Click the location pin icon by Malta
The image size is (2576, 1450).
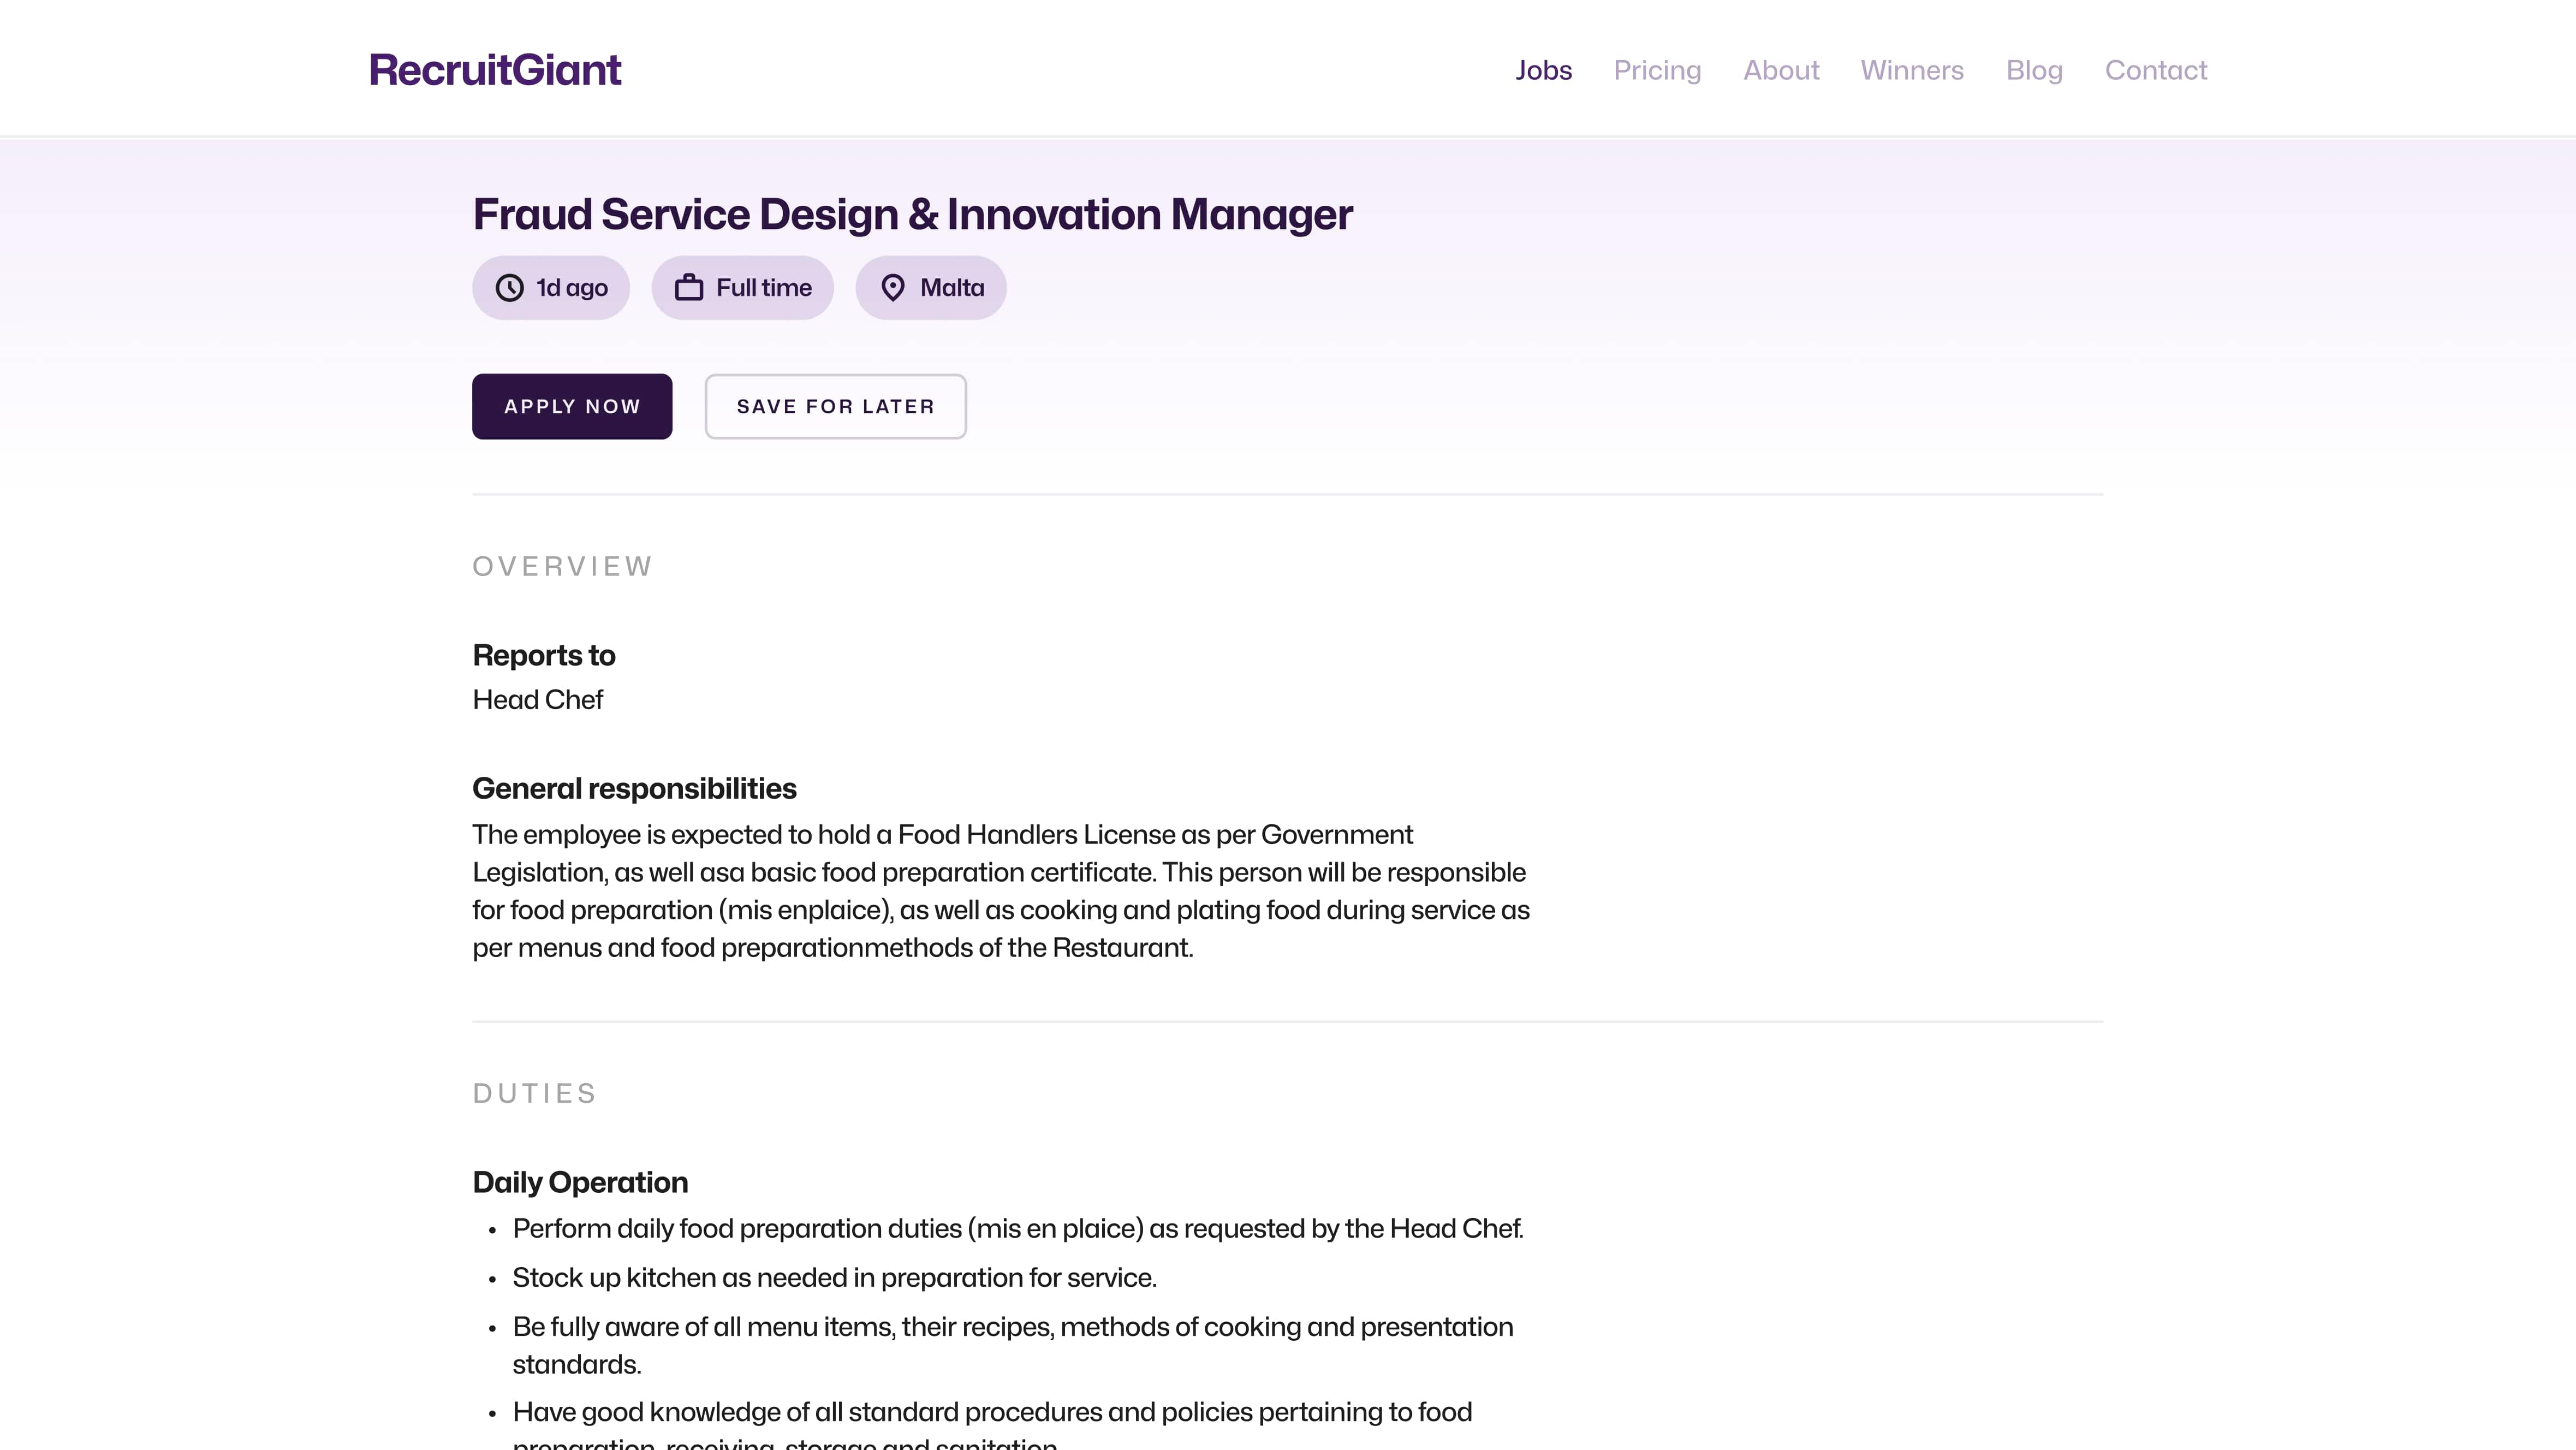(x=893, y=288)
